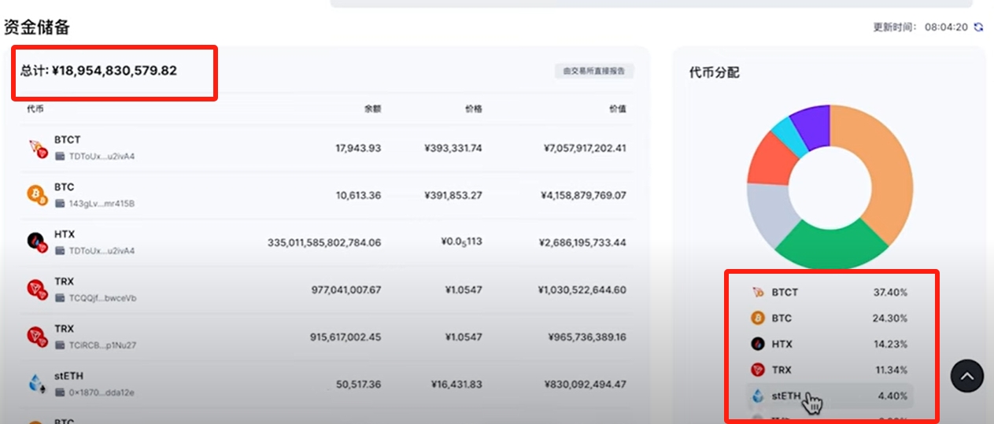Viewport: 994px width, 424px height.
Task: Select the BTC 24.30% legend entry
Action: [x=830, y=318]
